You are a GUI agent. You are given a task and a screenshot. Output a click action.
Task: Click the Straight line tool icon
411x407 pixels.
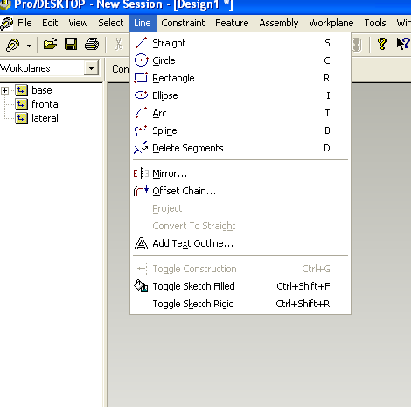coord(141,43)
